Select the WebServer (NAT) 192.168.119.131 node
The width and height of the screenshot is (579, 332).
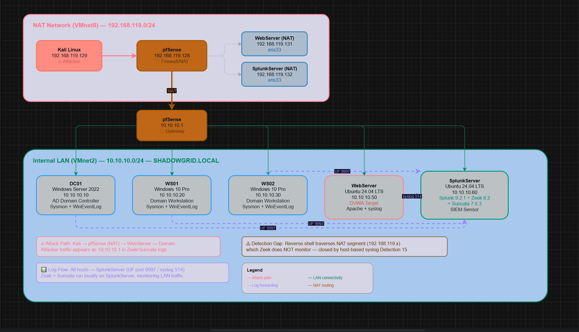point(274,44)
